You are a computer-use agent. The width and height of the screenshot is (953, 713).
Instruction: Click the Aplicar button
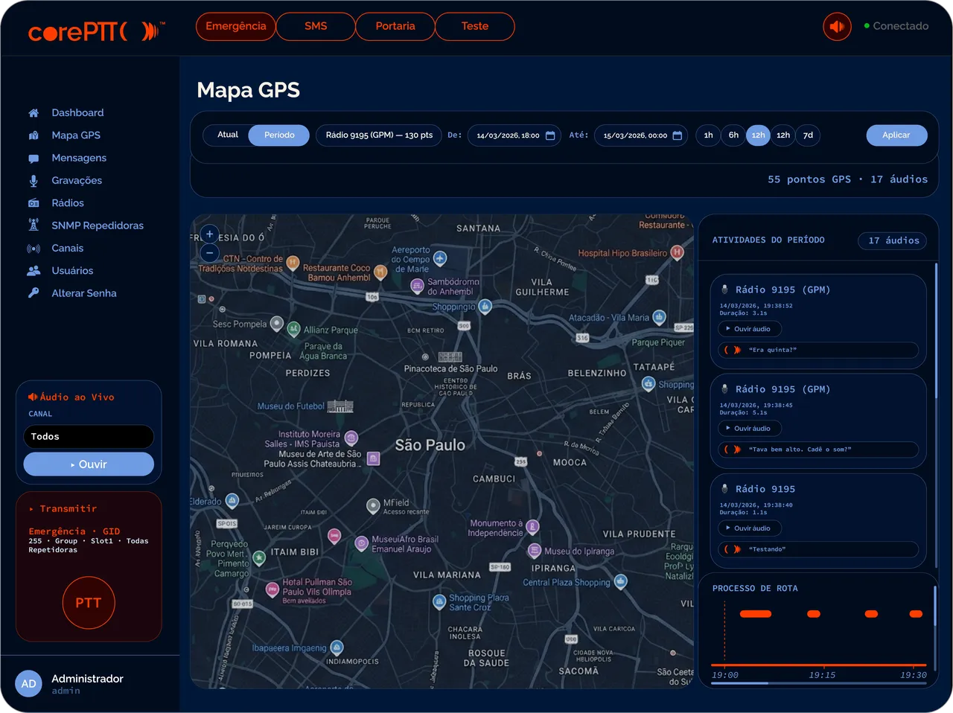(x=896, y=135)
